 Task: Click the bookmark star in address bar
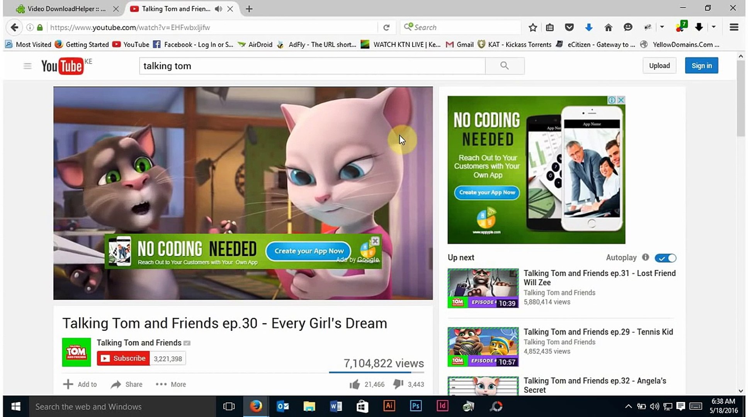click(533, 27)
